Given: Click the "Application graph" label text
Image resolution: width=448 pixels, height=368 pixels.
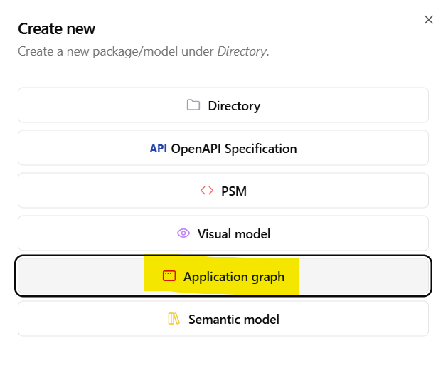Looking at the screenshot, I should click(233, 276).
